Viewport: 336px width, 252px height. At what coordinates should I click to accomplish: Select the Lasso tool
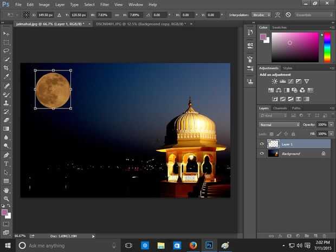point(7,50)
